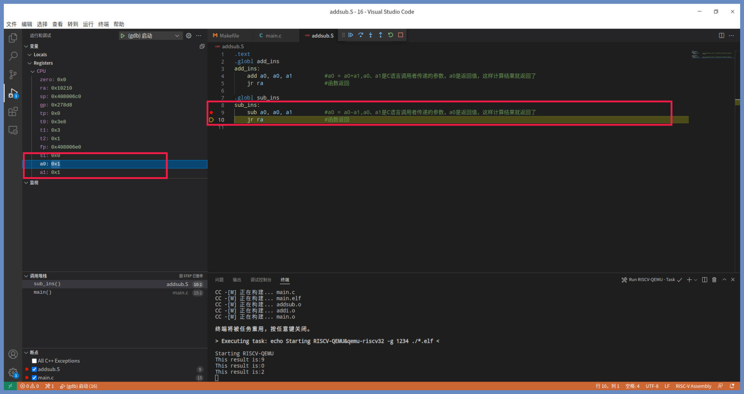Select the main() call stack frame

click(43, 292)
